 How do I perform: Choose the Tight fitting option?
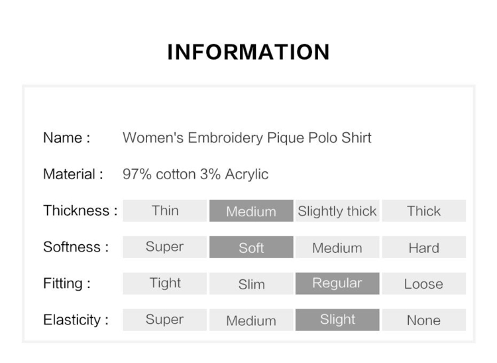[165, 283]
